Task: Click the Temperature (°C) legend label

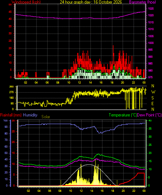Action: (x=123, y=115)
